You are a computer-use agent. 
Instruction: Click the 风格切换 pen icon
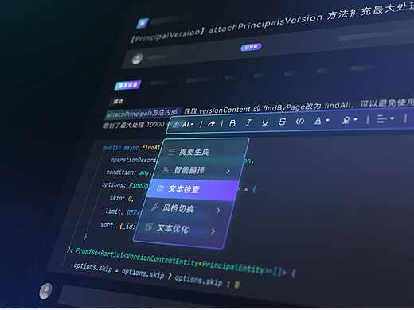[155, 207]
